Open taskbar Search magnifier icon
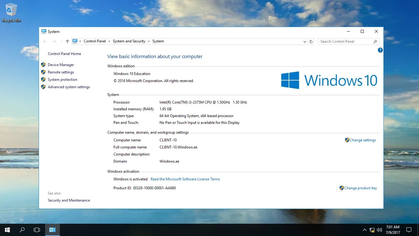Viewport: 419px width, 236px height. coord(22,230)
